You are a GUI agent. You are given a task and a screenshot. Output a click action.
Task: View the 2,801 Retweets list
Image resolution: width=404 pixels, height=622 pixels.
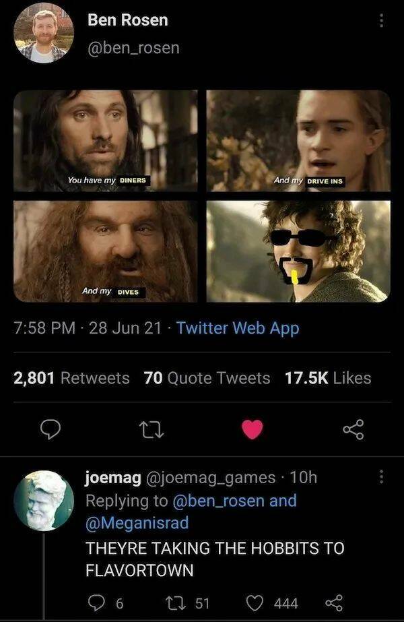click(72, 378)
